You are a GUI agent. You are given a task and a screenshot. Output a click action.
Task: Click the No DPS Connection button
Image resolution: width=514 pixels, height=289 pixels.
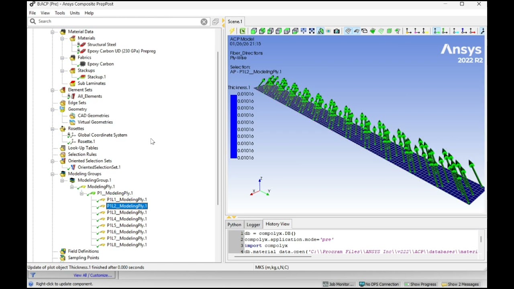[379, 284]
